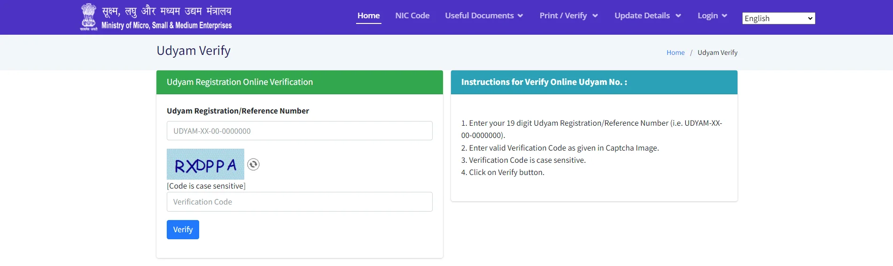Click the Udyam Registration Online Verification header
Viewport: 893px width, 266px height.
[240, 82]
